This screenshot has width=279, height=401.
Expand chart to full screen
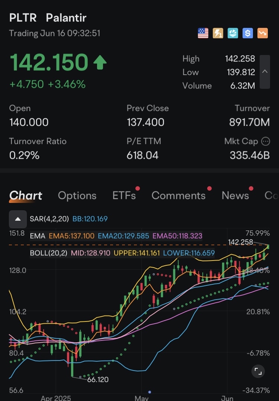pyautogui.click(x=258, y=371)
